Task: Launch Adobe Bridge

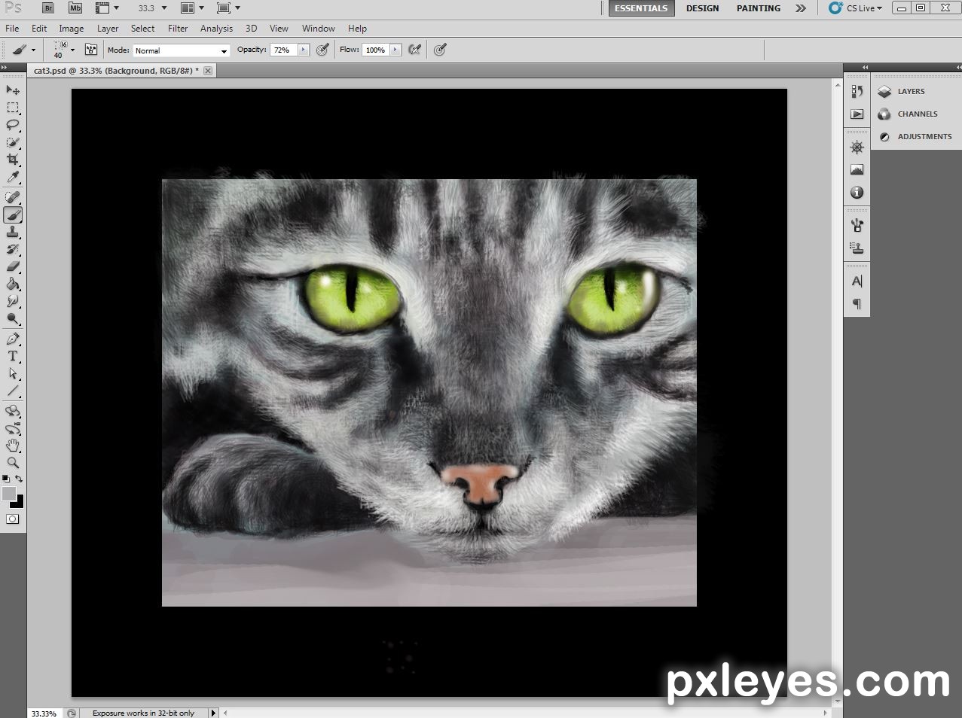Action: pyautogui.click(x=48, y=8)
